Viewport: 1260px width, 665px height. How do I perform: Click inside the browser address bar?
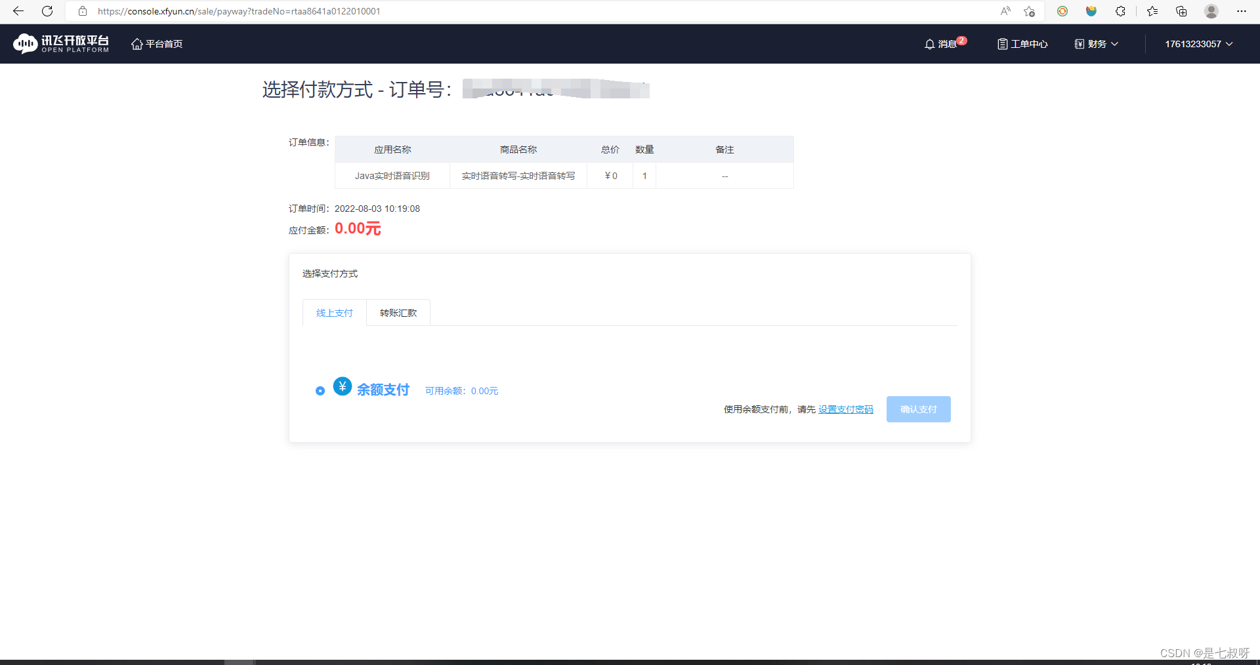262,11
